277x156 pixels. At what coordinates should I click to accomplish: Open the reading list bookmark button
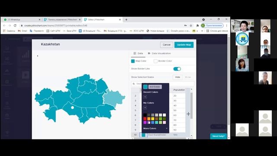(x=217, y=31)
